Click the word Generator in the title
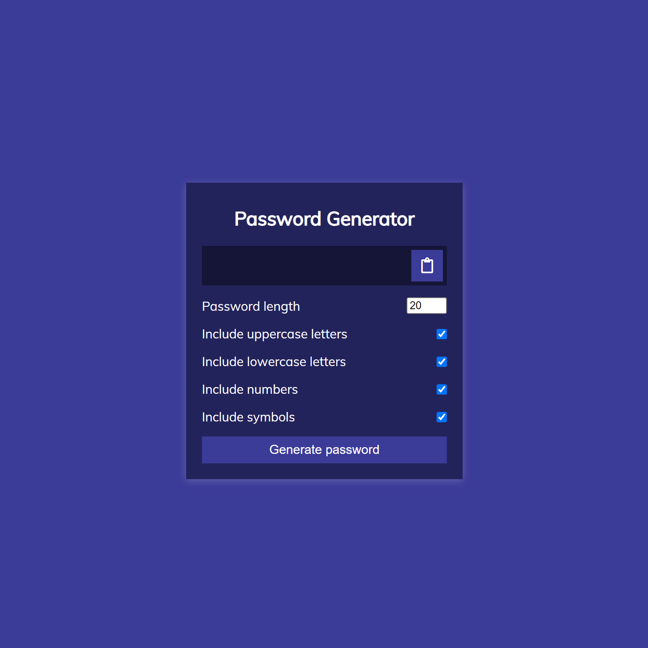 point(371,219)
